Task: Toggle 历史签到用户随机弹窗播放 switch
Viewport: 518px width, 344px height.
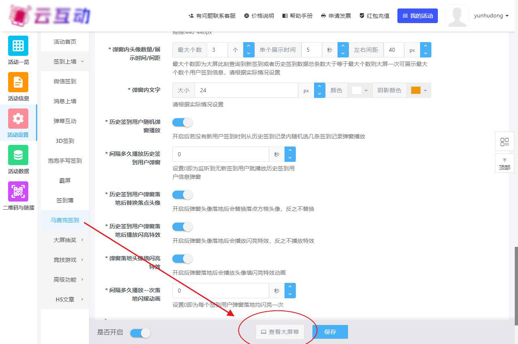Action: click(x=183, y=122)
